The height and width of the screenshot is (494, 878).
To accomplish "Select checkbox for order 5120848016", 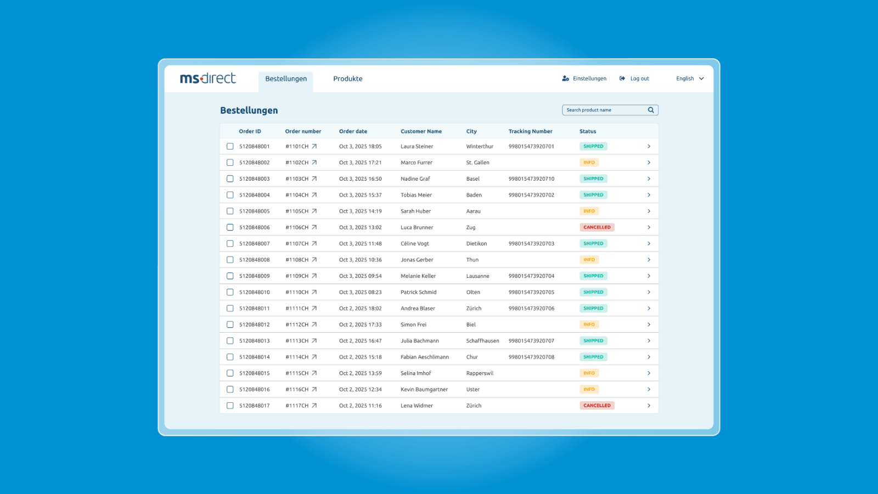I will coord(230,389).
